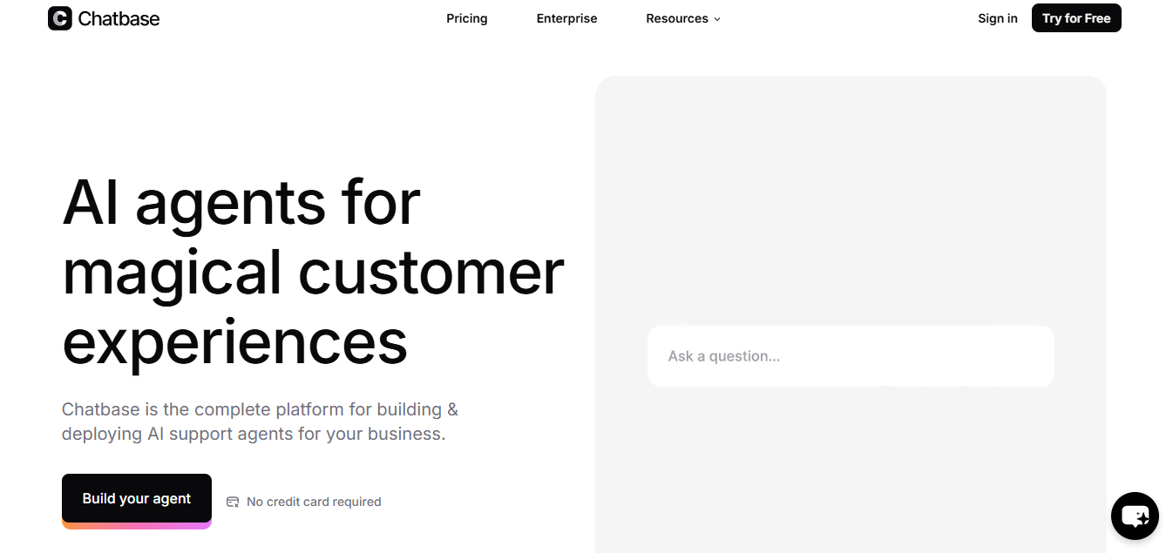Focus the Ask a question input field
The height and width of the screenshot is (553, 1173).
click(x=850, y=356)
